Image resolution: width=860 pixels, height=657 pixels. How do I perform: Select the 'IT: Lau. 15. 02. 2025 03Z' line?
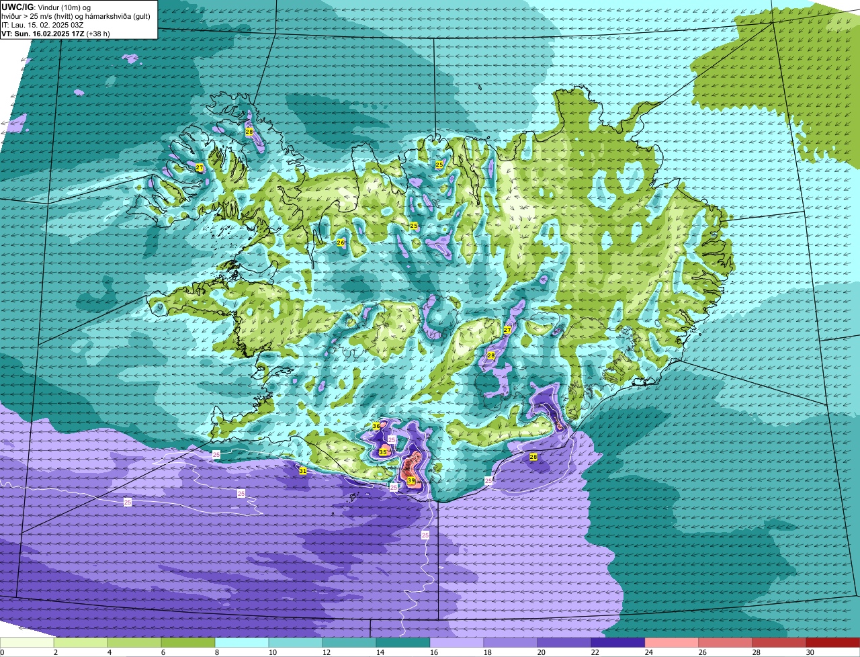(42, 25)
